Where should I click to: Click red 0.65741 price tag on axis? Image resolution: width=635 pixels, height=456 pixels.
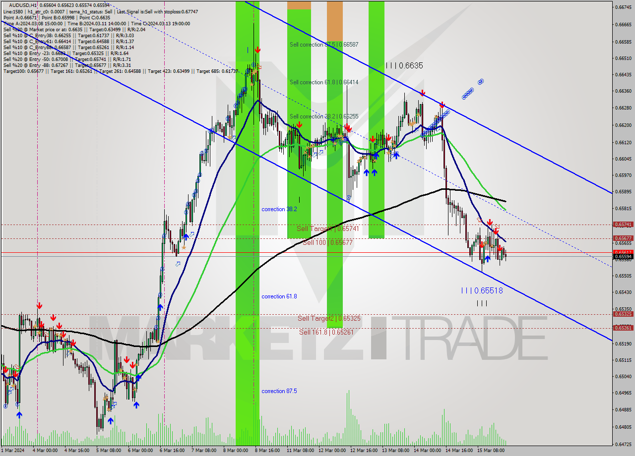click(x=624, y=225)
